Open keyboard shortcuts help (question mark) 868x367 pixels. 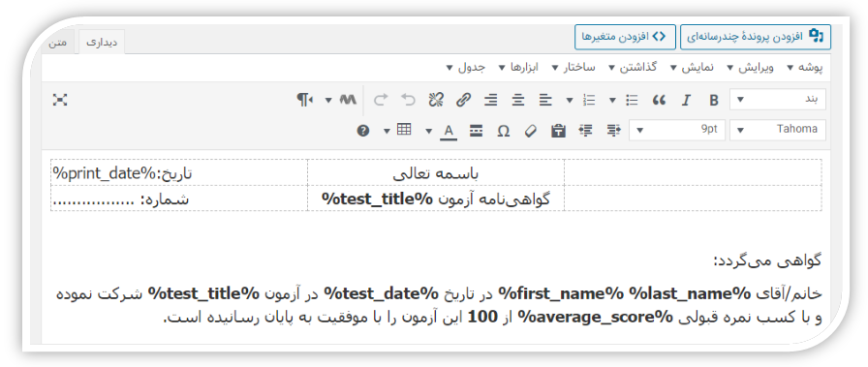click(x=362, y=131)
